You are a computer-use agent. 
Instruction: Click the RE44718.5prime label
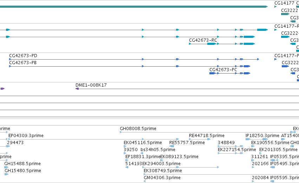(207, 136)
